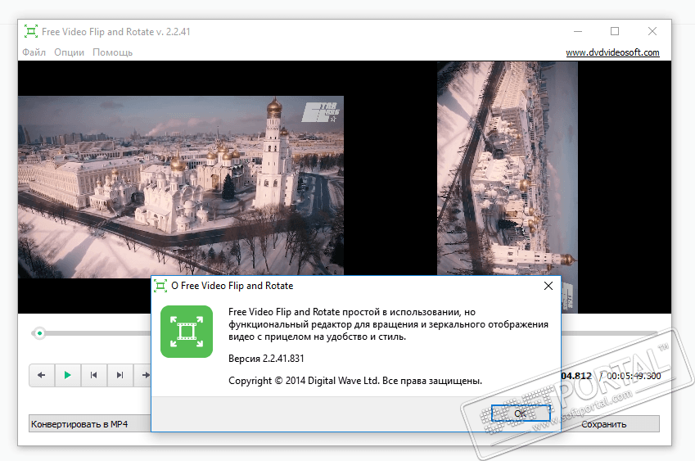The width and height of the screenshot is (695, 461).
Task: Click the original video preview
Action: tap(181, 187)
